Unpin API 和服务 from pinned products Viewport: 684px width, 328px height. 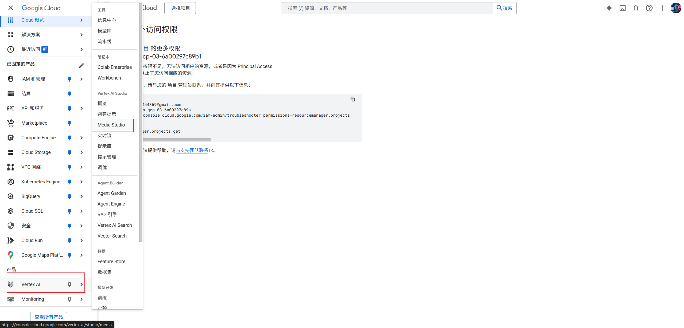pyautogui.click(x=69, y=108)
